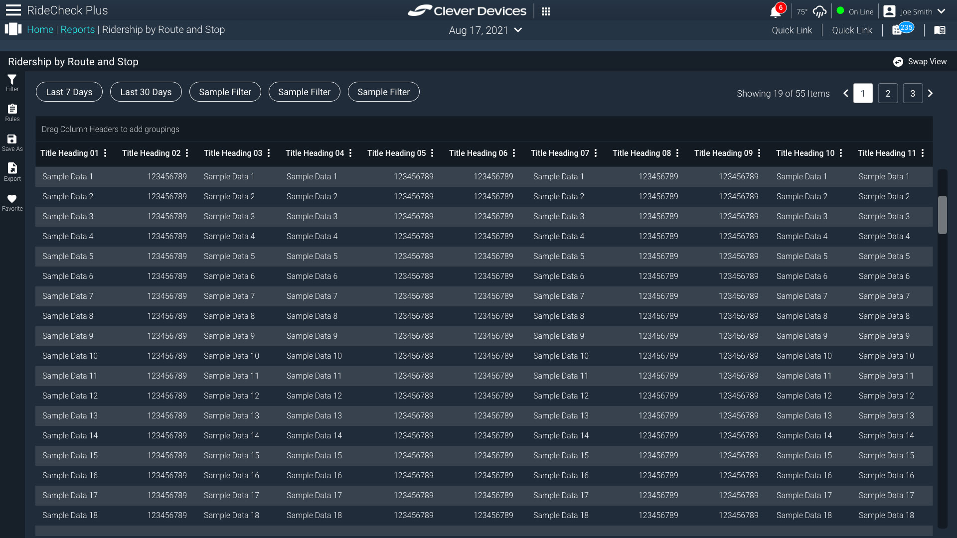The image size is (957, 538).
Task: Open the clipboard icon with 235 badge
Action: click(897, 30)
